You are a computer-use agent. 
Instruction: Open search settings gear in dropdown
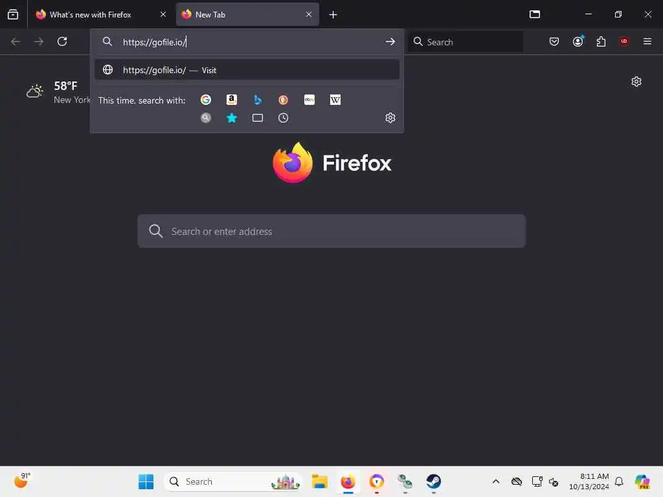point(390,118)
